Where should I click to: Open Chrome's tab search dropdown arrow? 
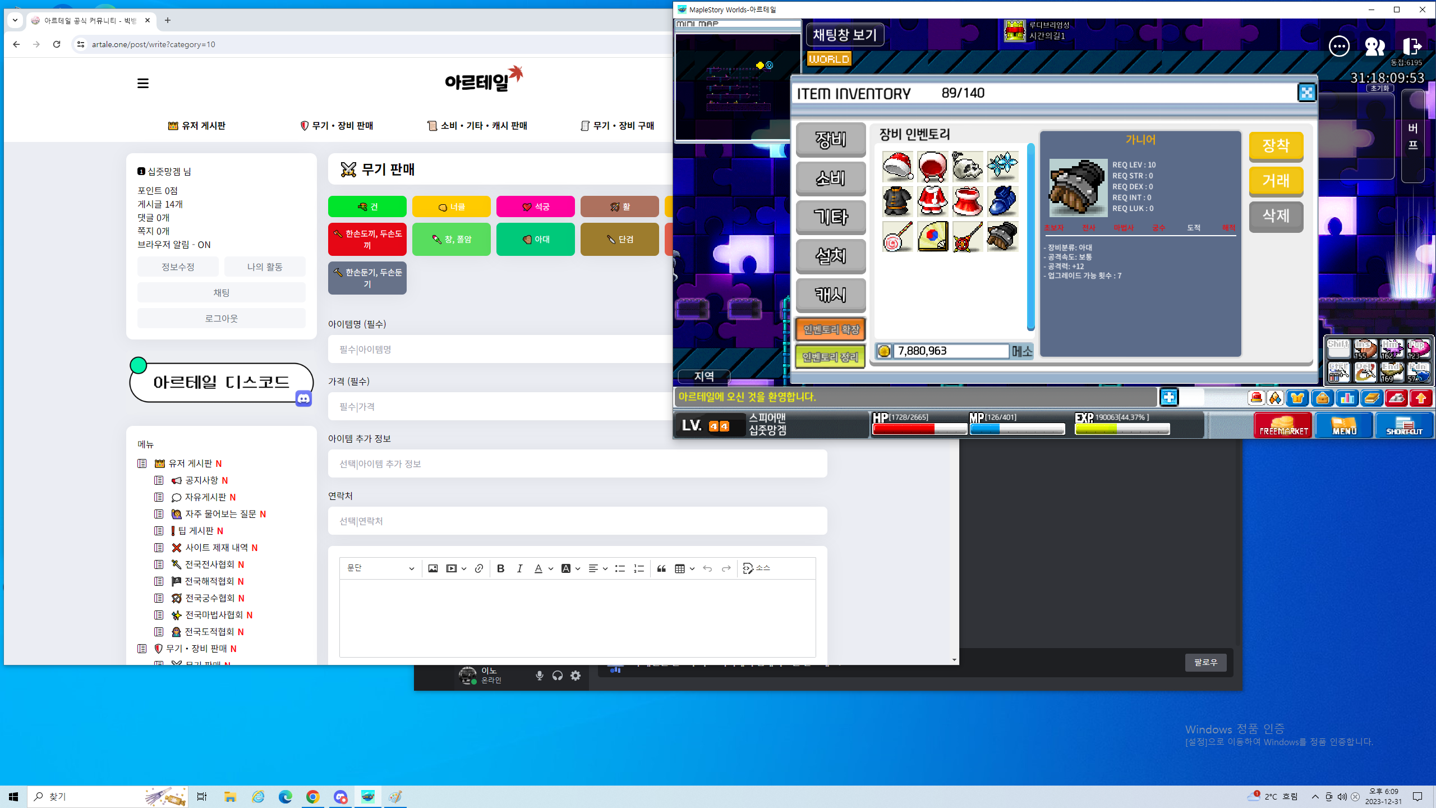15,20
